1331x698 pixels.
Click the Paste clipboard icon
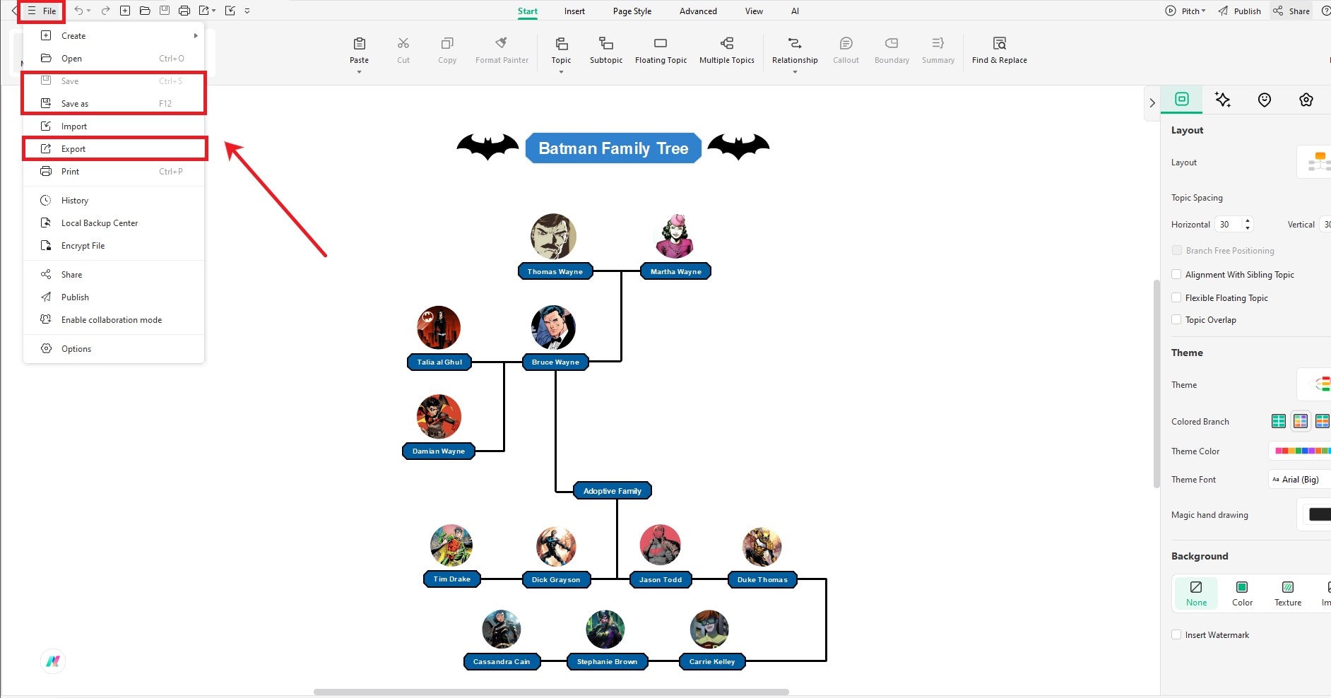click(359, 44)
